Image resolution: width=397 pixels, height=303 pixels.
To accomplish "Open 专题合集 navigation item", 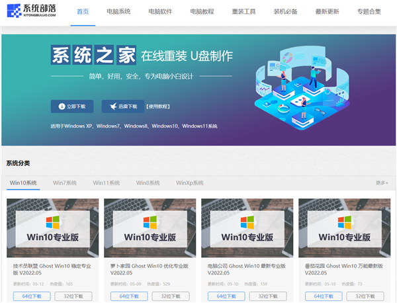I will tap(369, 12).
